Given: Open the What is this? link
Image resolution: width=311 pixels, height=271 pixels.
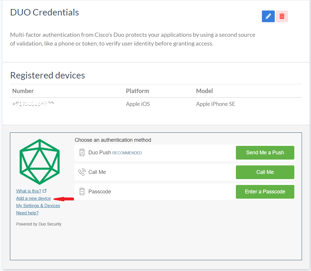Looking at the screenshot, I should (29, 190).
